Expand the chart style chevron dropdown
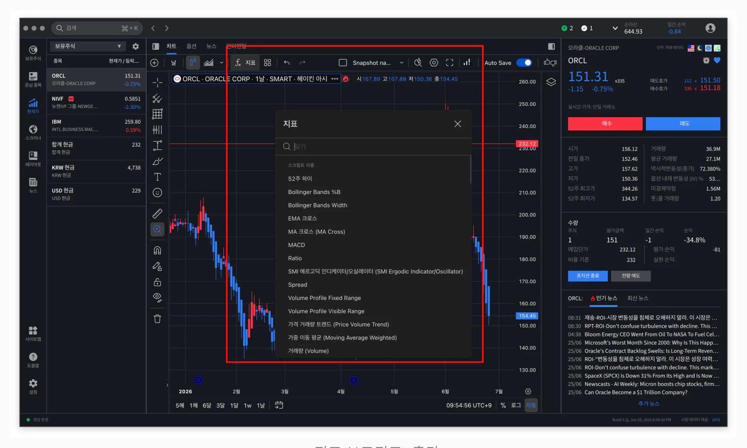 [221, 63]
